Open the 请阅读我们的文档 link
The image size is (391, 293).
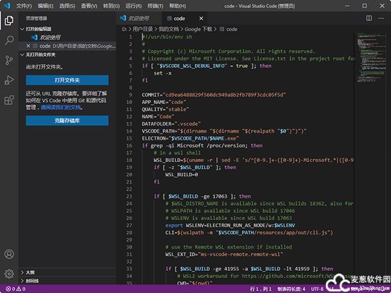pos(61,107)
